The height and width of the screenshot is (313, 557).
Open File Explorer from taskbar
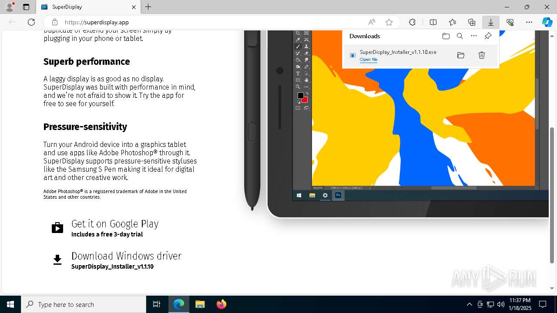coord(200,304)
